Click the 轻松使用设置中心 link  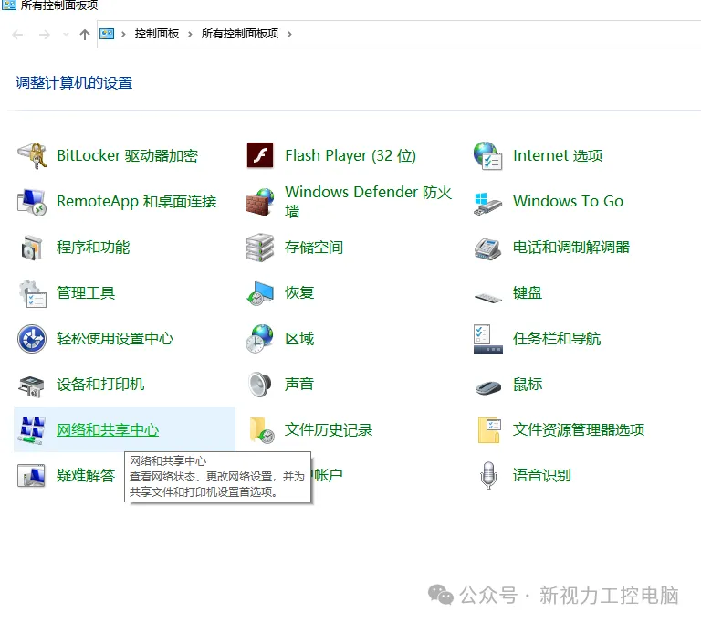(115, 339)
